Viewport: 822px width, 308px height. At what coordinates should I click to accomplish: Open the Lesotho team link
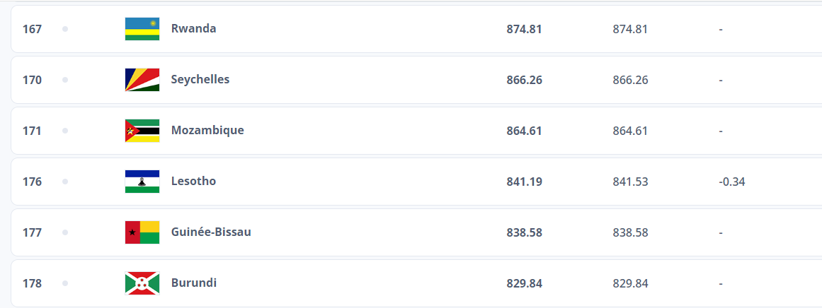[x=193, y=182]
